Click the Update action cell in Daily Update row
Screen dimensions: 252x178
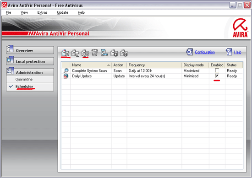tap(119, 76)
